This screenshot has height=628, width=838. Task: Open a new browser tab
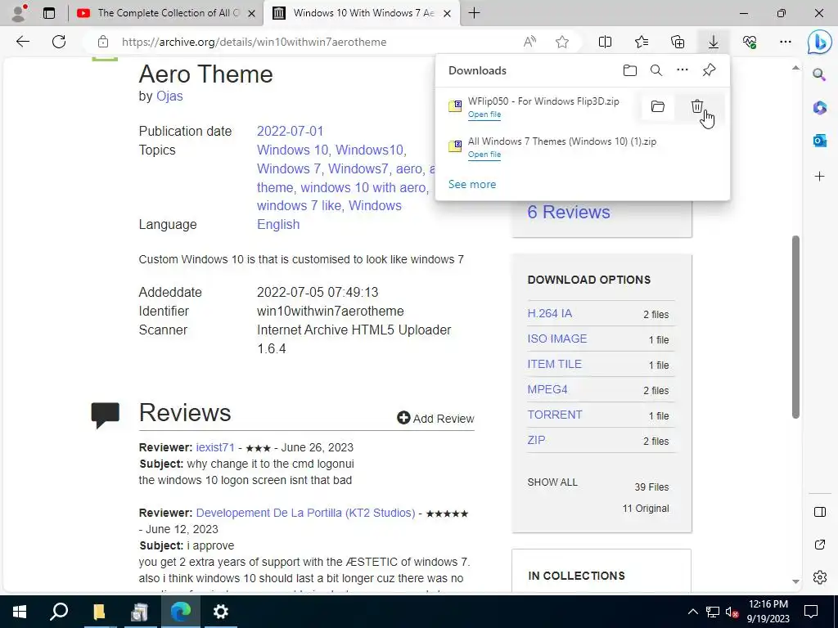point(474,13)
